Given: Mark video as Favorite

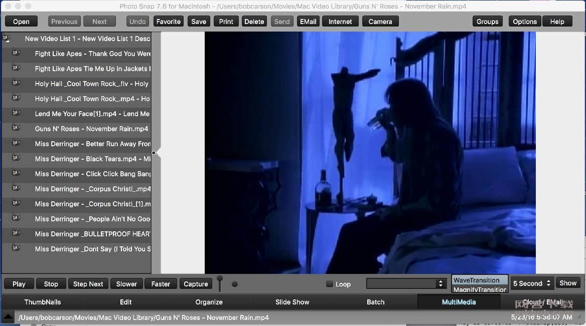Looking at the screenshot, I should tap(169, 22).
